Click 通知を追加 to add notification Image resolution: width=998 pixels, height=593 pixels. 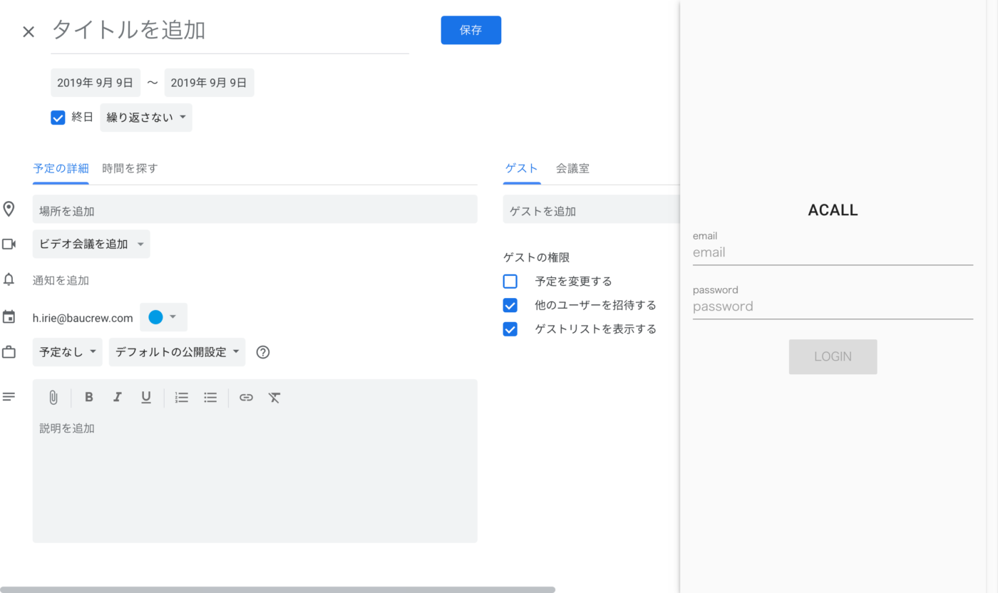61,280
